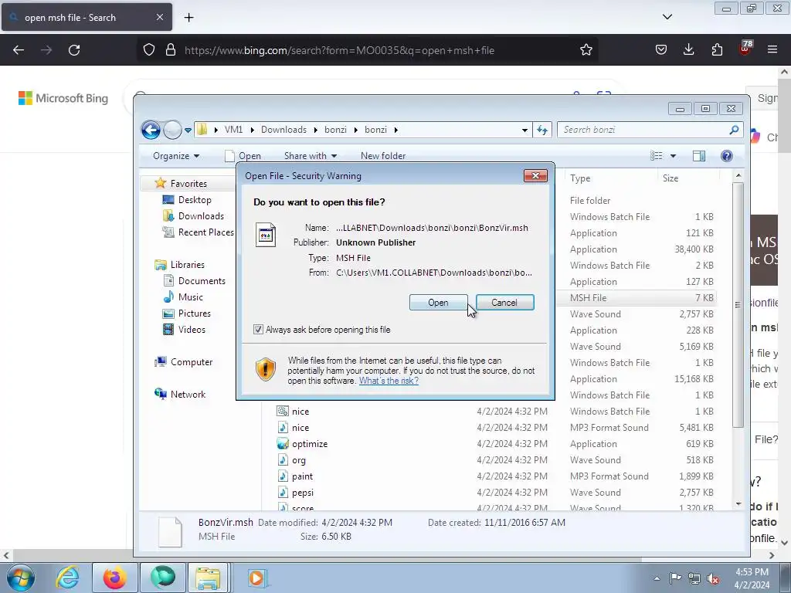Click the Explorer back arrow button
This screenshot has height=593, width=791.
151,130
